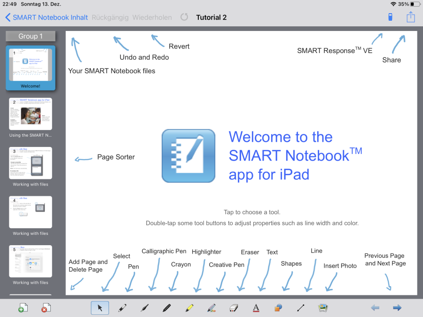Switch to the Eraser tool

(234, 308)
